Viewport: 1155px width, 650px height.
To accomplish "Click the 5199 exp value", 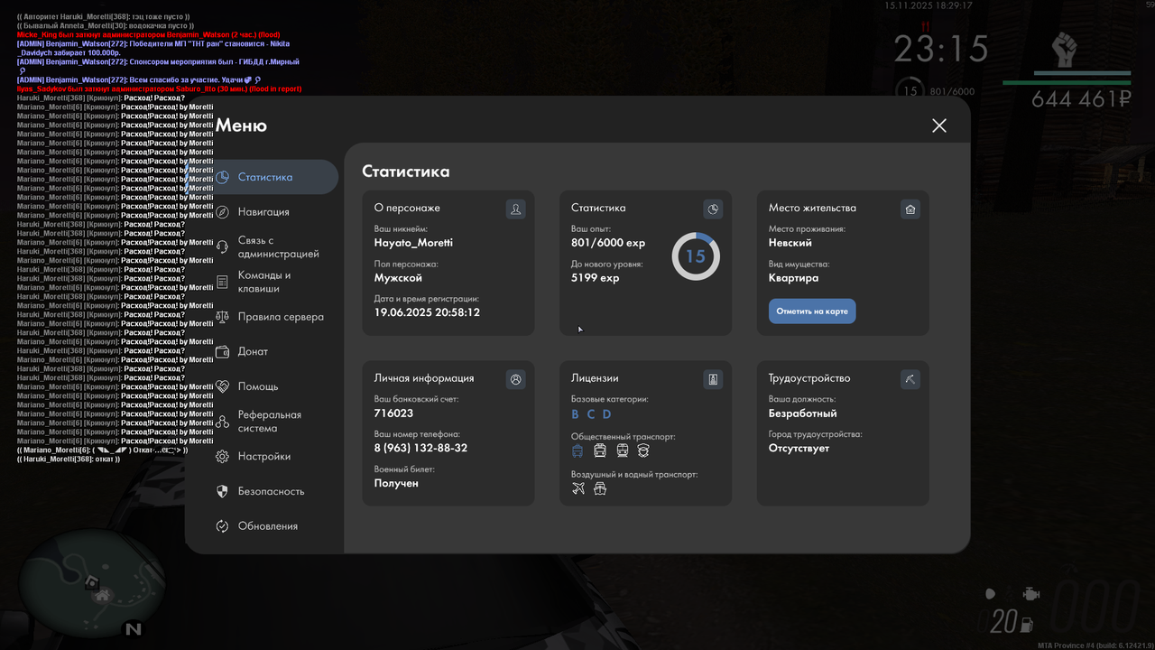I will (596, 278).
